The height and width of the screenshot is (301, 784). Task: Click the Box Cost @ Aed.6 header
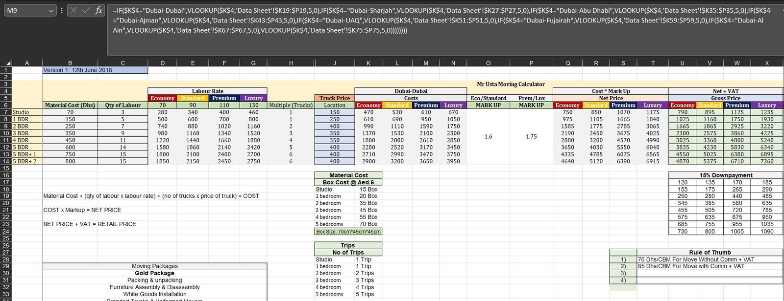tap(348, 182)
